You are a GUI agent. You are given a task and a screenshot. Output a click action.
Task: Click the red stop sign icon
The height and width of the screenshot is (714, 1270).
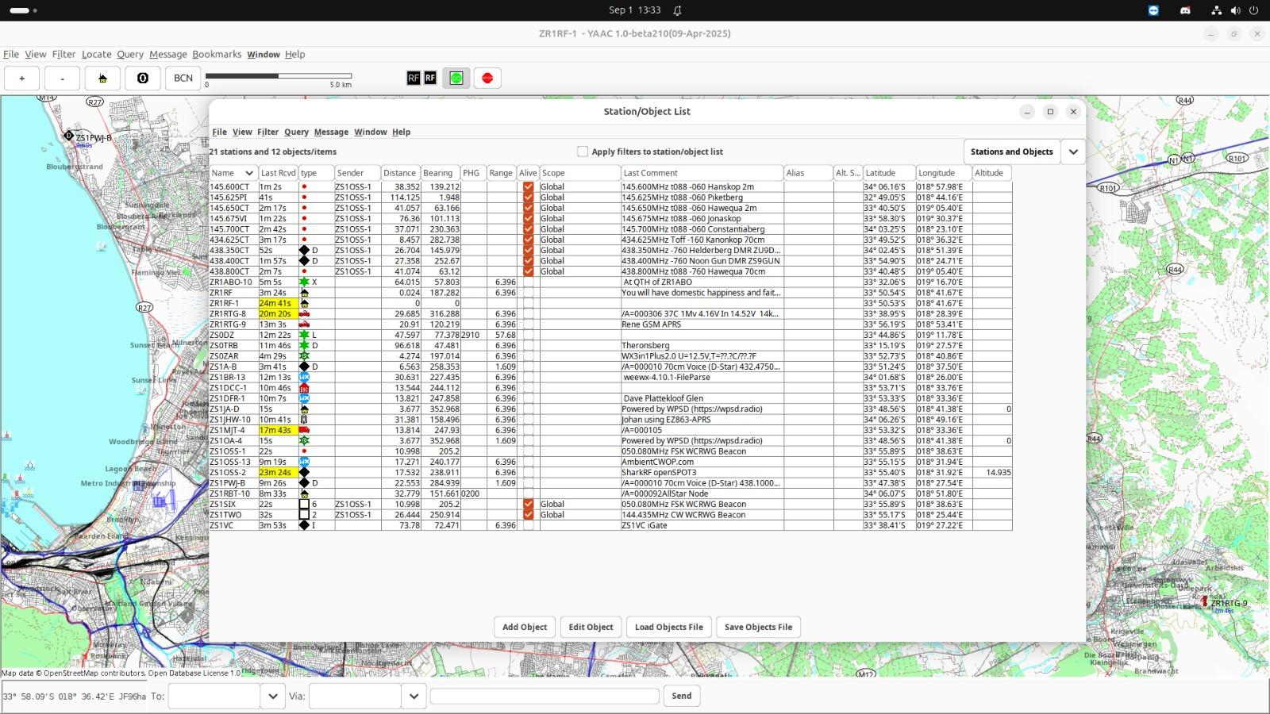(x=487, y=78)
